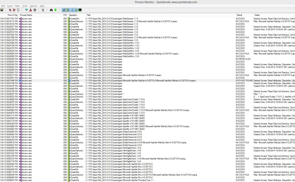
Task: Select the first WebGridMvc.1.0.0 path row
Action: click(112, 43)
